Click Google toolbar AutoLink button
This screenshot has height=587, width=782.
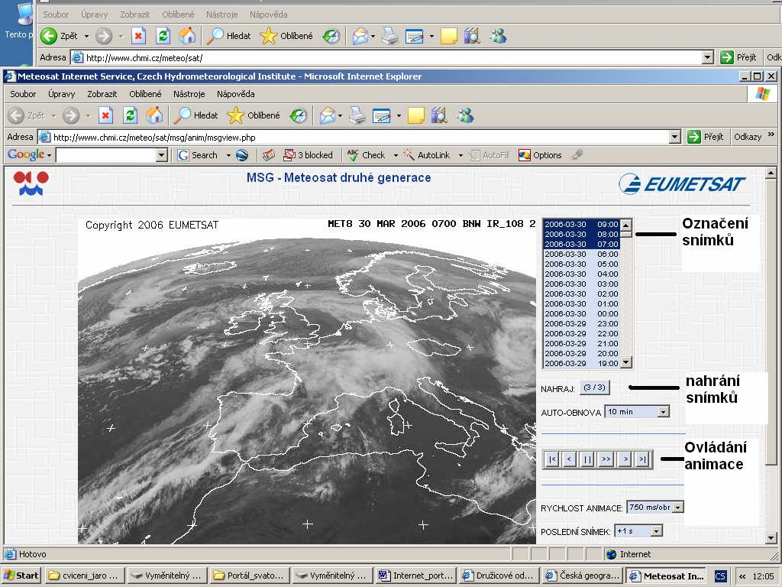point(426,155)
